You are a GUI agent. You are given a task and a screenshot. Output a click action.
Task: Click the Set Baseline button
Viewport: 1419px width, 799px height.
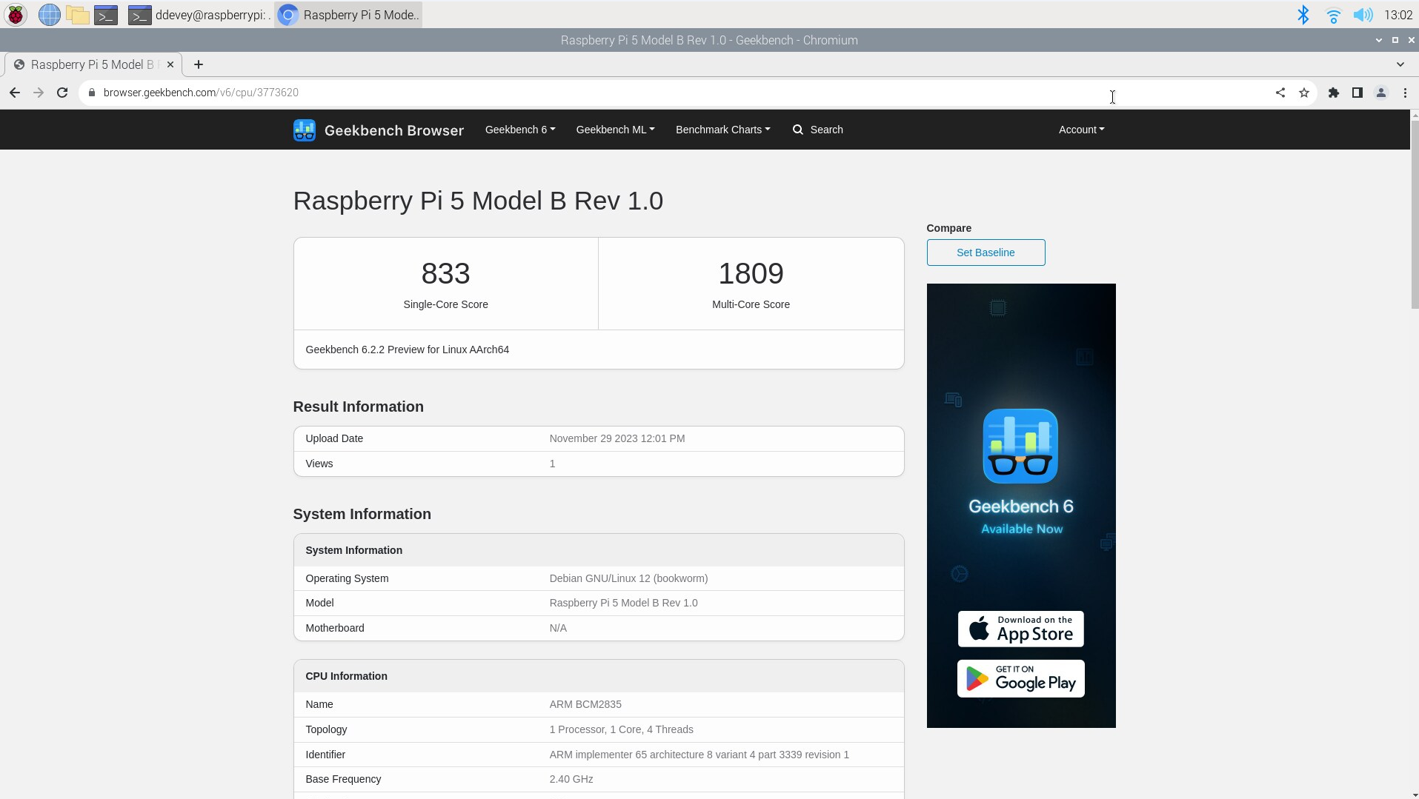[986, 253]
